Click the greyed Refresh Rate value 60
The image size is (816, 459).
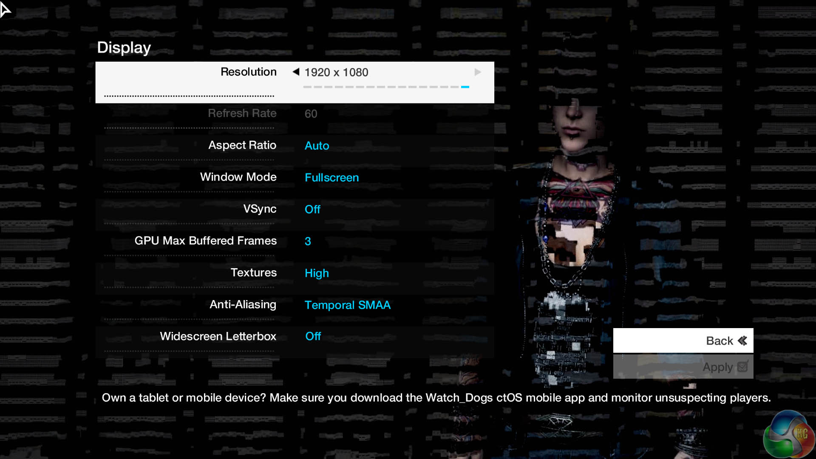point(311,114)
